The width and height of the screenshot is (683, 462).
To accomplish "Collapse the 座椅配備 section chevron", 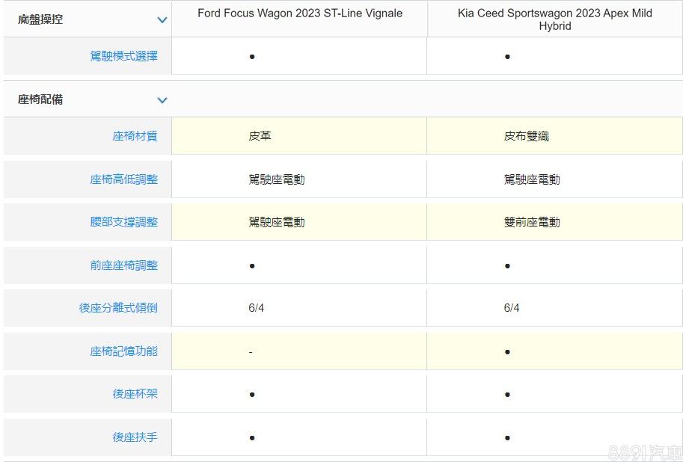I will [x=162, y=100].
